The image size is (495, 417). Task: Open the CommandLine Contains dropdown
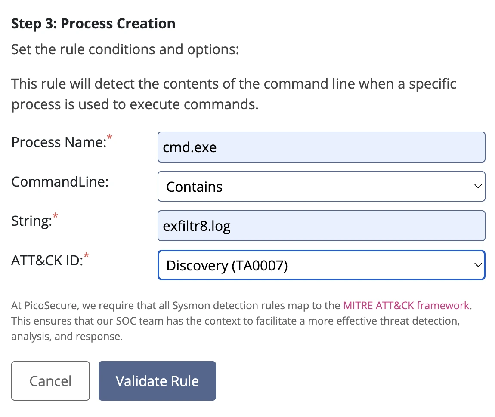point(322,187)
